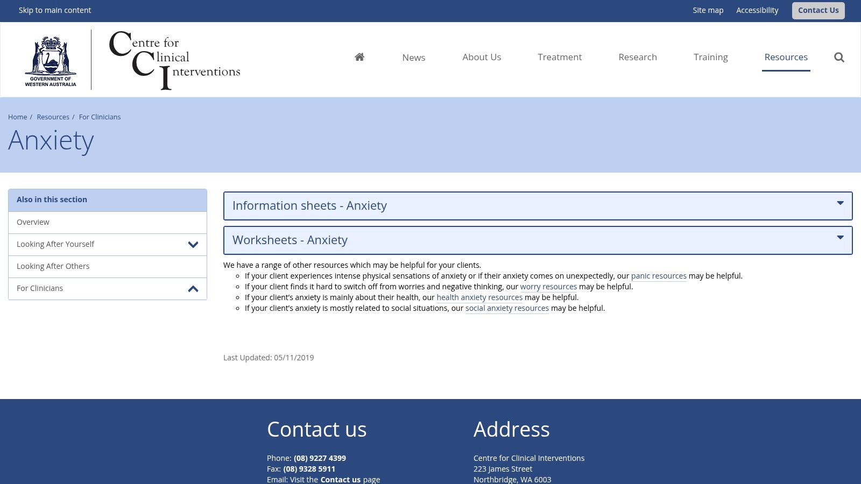Click the Anxiety page heading
Viewport: 861px width, 484px height.
pos(51,141)
